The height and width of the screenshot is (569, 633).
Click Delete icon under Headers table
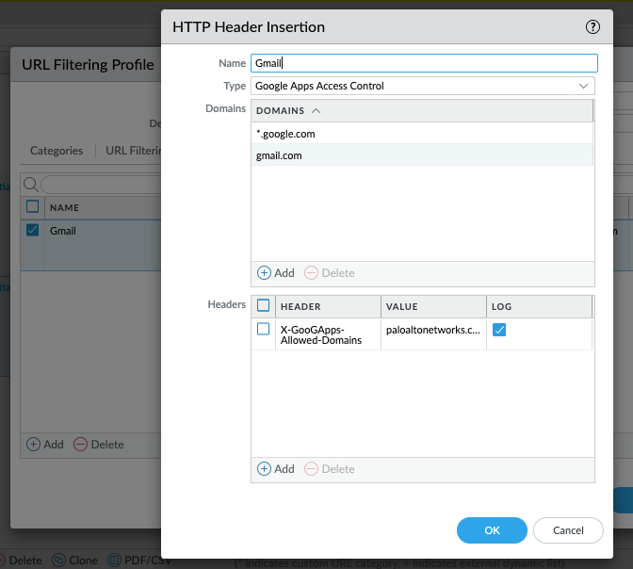pos(311,469)
